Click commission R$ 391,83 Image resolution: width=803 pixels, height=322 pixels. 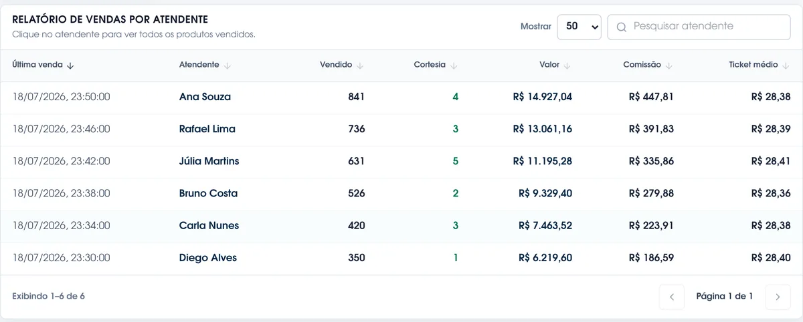(x=651, y=129)
